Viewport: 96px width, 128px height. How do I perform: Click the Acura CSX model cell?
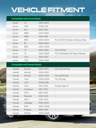click(x=26, y=26)
